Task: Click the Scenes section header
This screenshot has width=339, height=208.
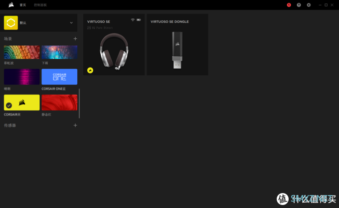Action: coord(8,39)
